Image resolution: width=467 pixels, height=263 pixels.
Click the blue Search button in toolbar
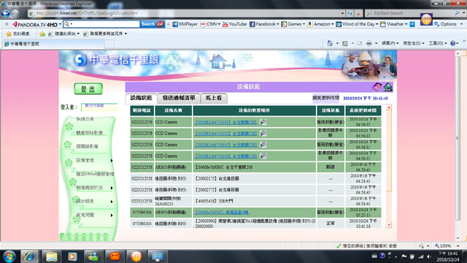[x=153, y=24]
